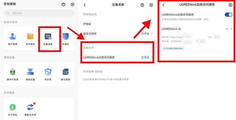This screenshot has height=120, width=236.
Task: Click the 系统服务 section heading
Action: 9,93
